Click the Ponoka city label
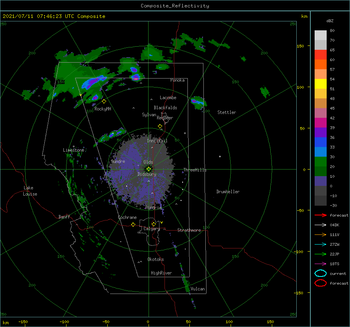Screen dimensions: 350x327 tap(177, 80)
